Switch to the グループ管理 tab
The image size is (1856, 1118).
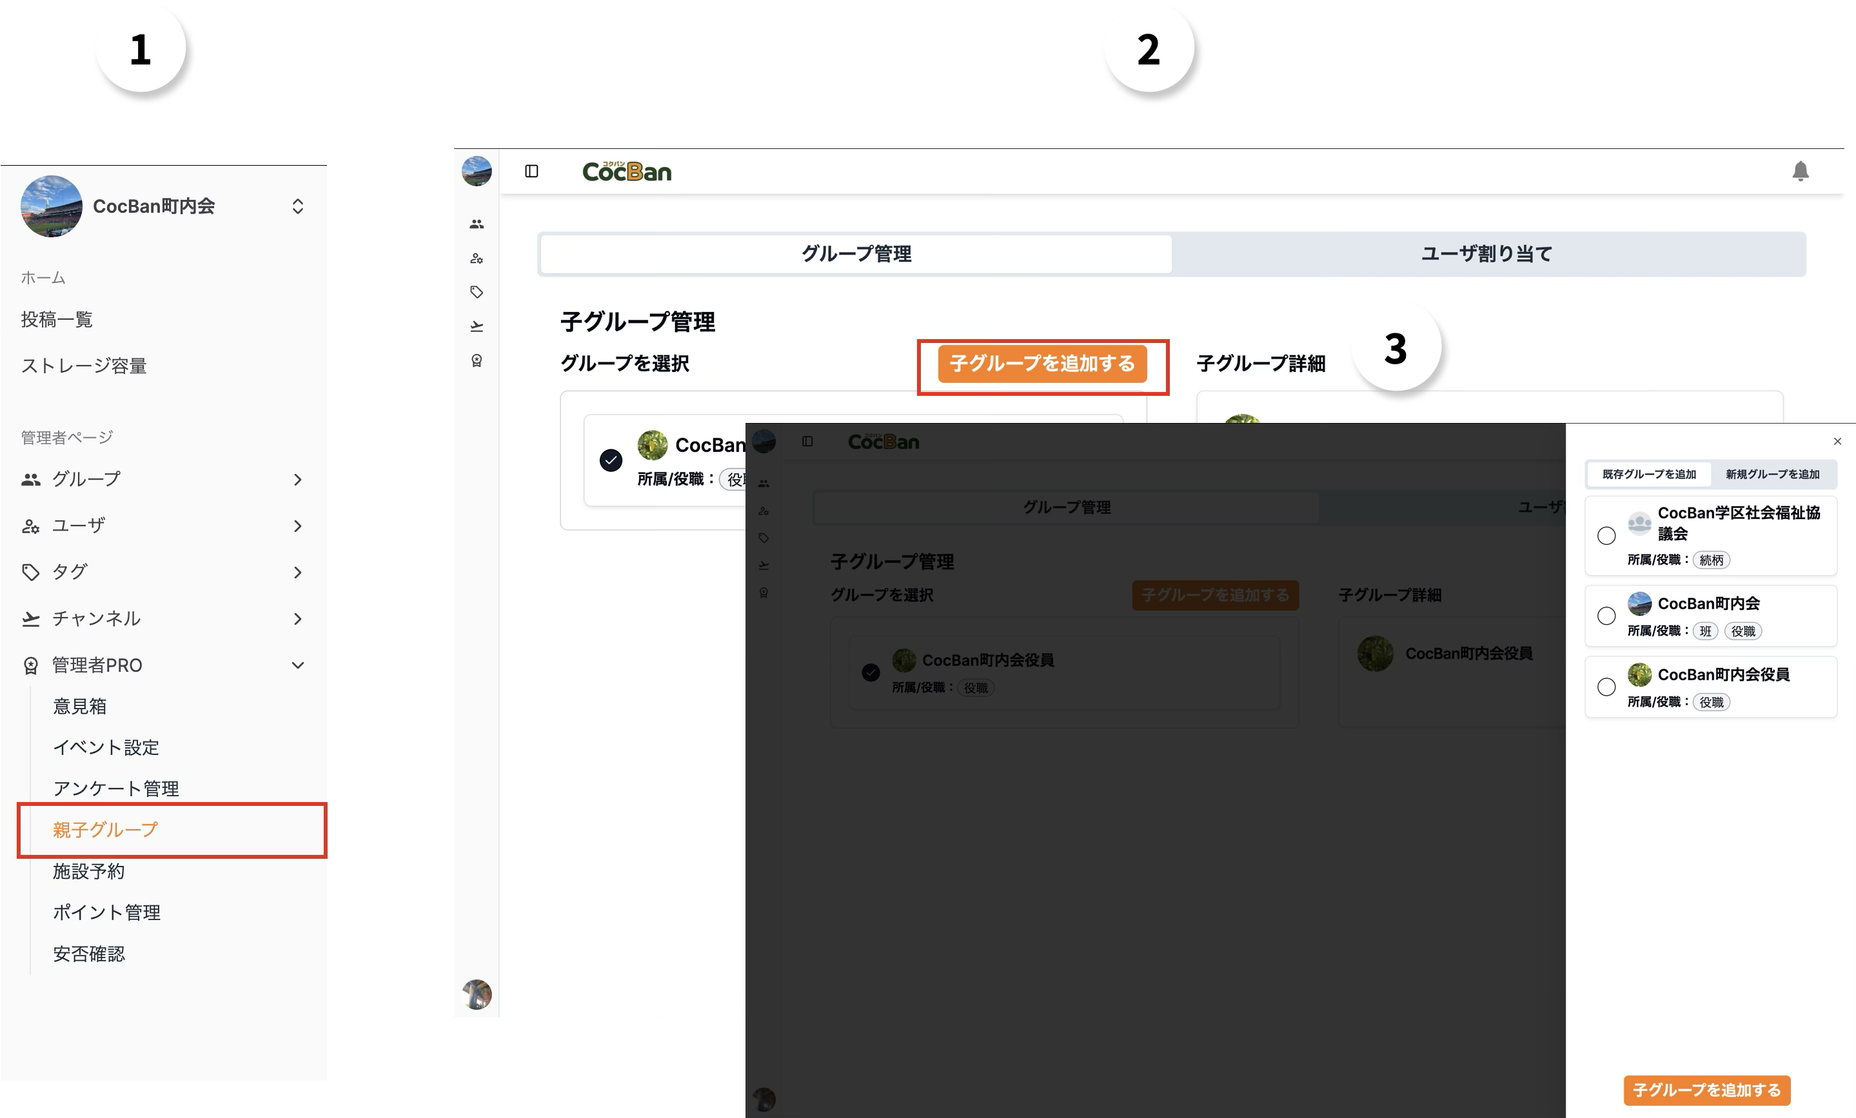(x=856, y=254)
